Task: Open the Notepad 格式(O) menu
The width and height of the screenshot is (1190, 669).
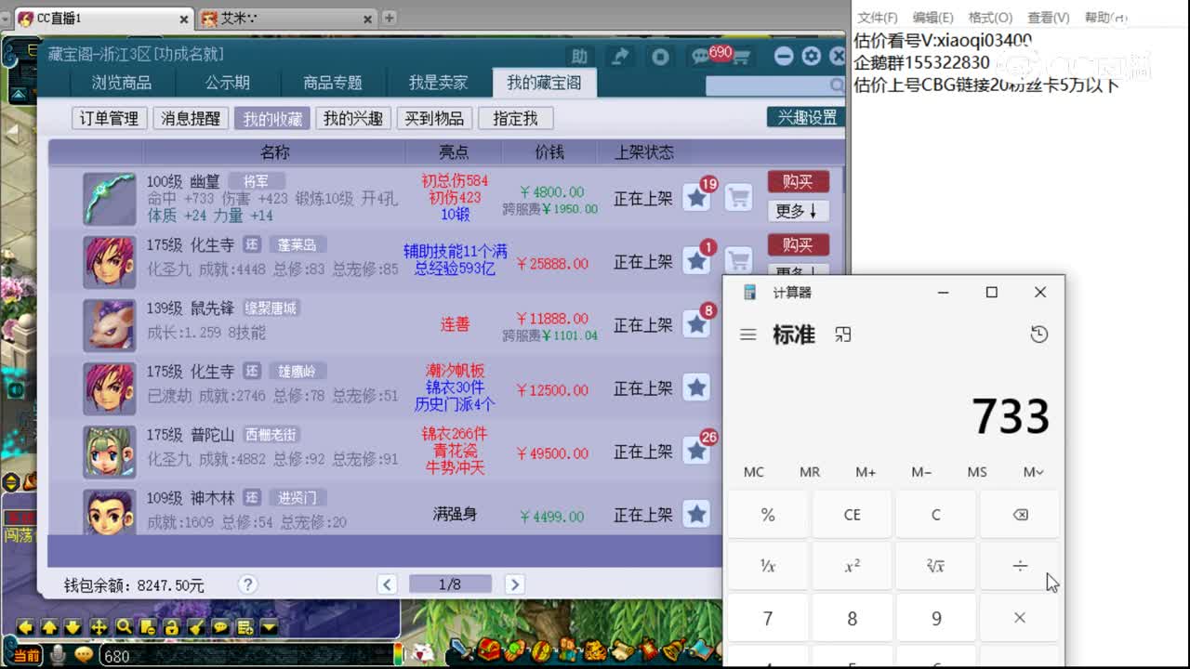Action: [x=989, y=17]
